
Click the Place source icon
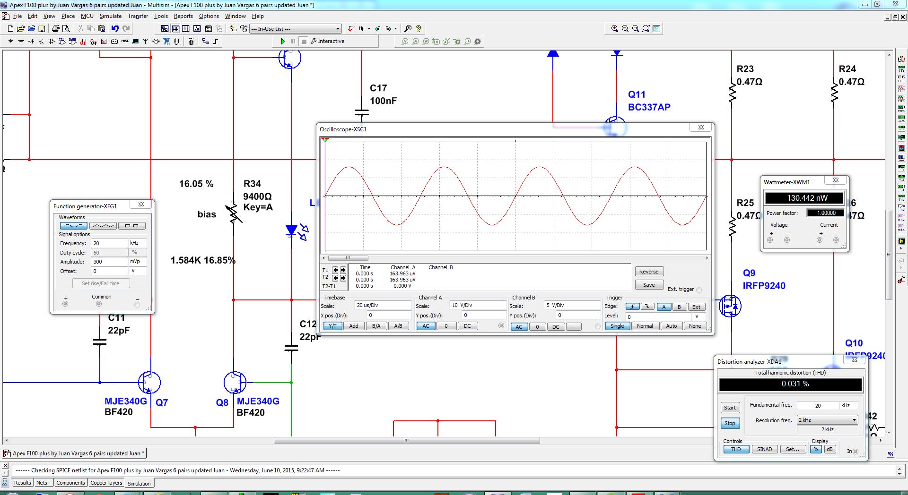tap(10, 41)
